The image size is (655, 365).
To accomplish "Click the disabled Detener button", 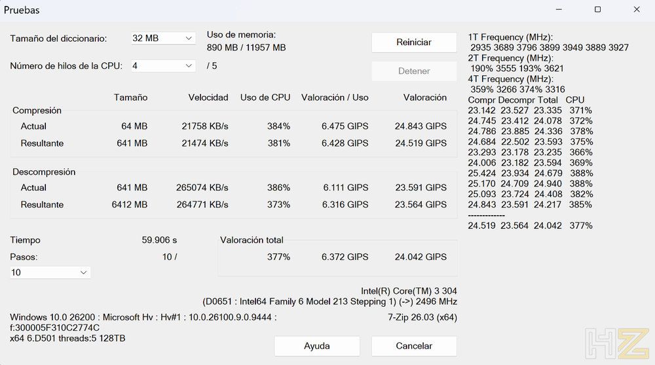I will 414,71.
